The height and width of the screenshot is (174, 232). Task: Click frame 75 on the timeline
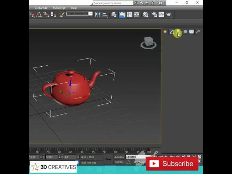pyautogui.click(x=93, y=152)
